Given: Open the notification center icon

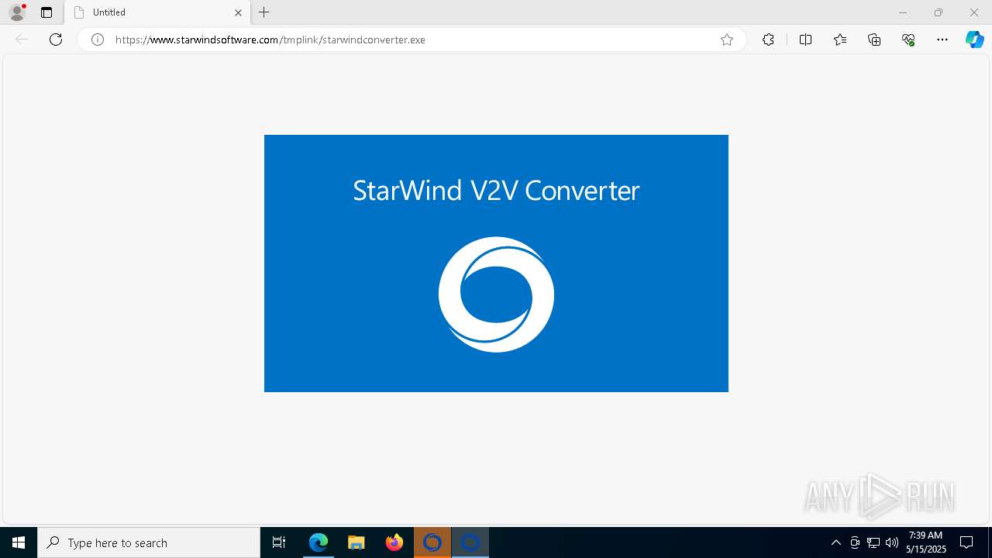Looking at the screenshot, I should tap(967, 542).
